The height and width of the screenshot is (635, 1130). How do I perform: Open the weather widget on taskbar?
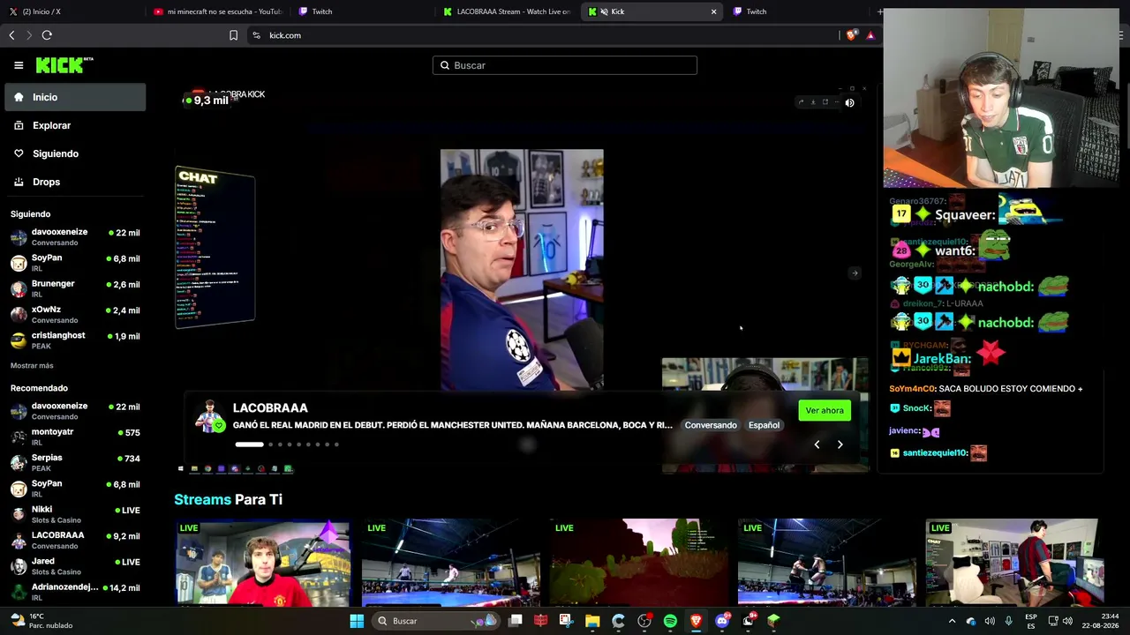point(41,621)
